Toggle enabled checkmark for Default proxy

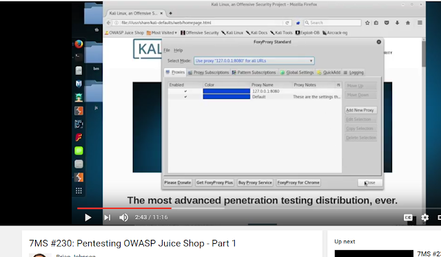pyautogui.click(x=185, y=97)
